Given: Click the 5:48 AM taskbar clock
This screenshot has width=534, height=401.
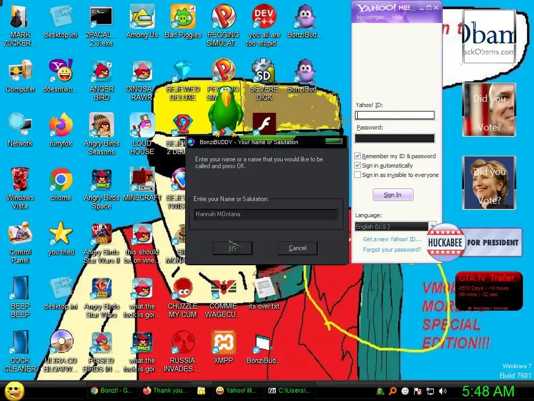Looking at the screenshot, I should (488, 391).
